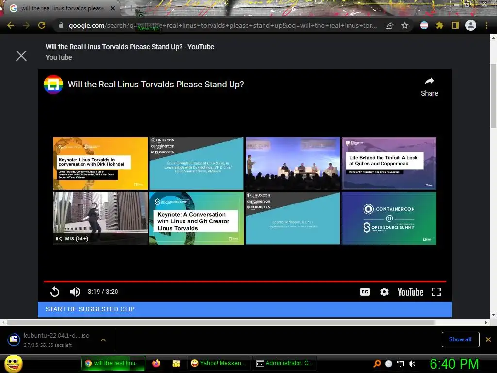Share this page from the address bar

pos(389,26)
